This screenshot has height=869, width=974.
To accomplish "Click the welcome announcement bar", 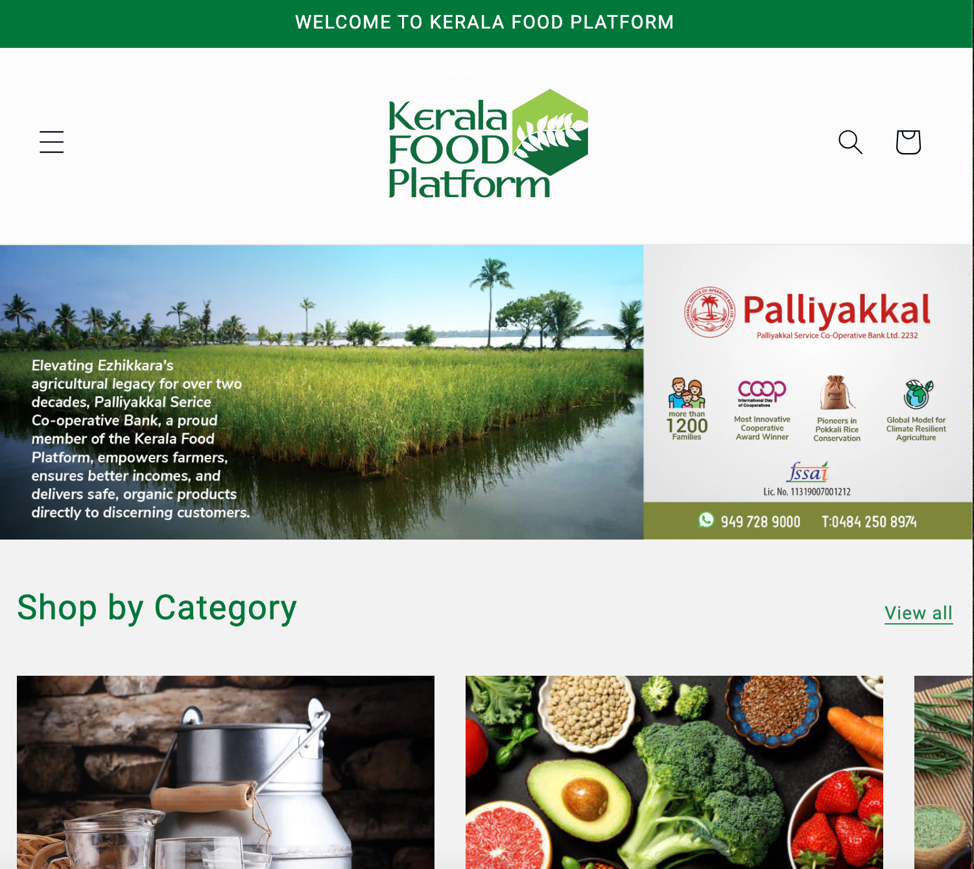I will point(486,23).
